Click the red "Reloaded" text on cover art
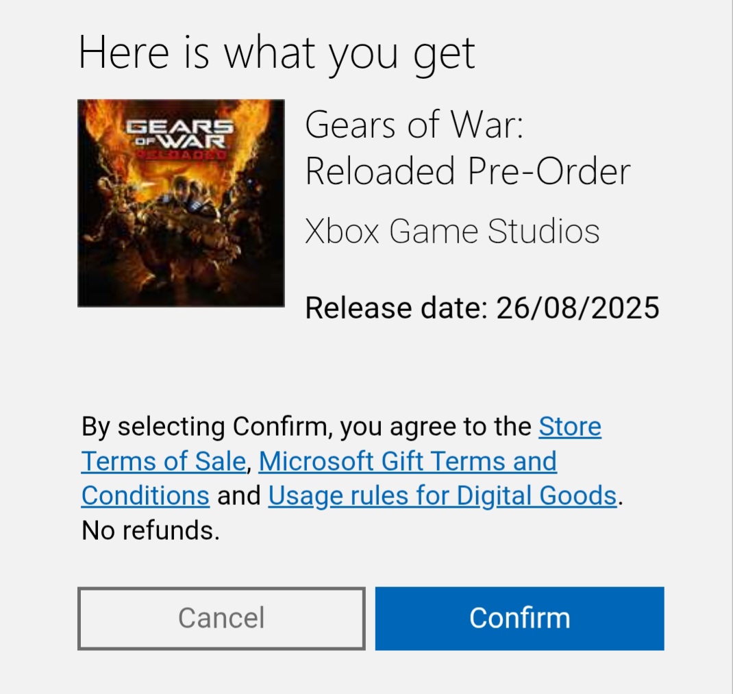The width and height of the screenshot is (733, 694). pos(180,156)
